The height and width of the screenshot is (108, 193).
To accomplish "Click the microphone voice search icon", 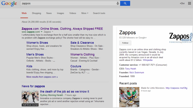I will tap(118, 3).
